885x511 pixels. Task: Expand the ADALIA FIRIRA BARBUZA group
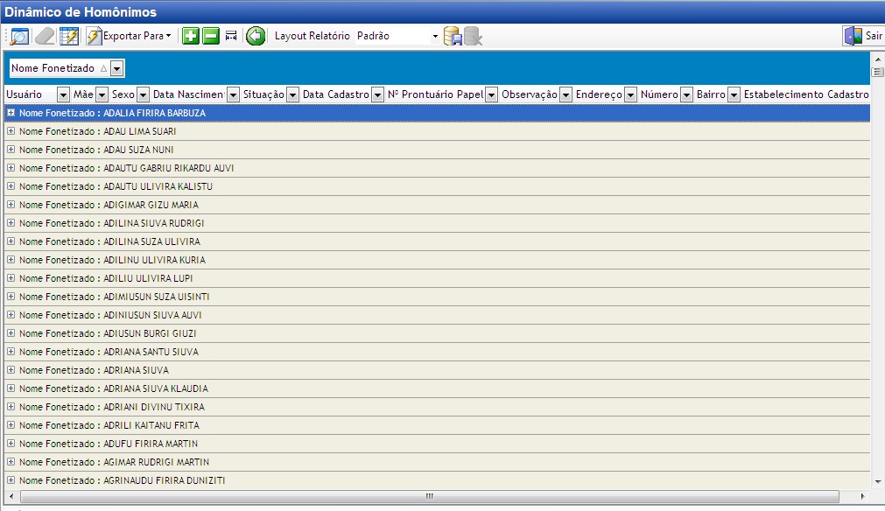point(11,113)
